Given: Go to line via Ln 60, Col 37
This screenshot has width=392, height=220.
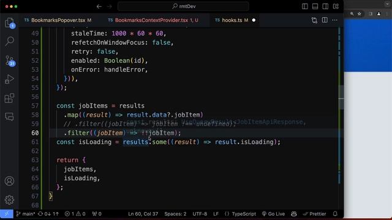Looking at the screenshot, I should 143,214.
